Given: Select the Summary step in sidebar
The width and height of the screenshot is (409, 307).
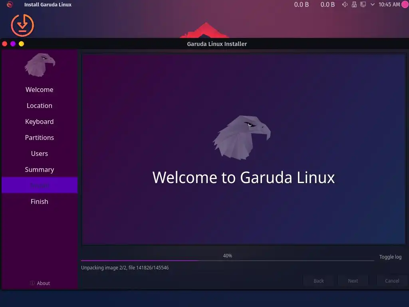Looking at the screenshot, I should [40, 169].
